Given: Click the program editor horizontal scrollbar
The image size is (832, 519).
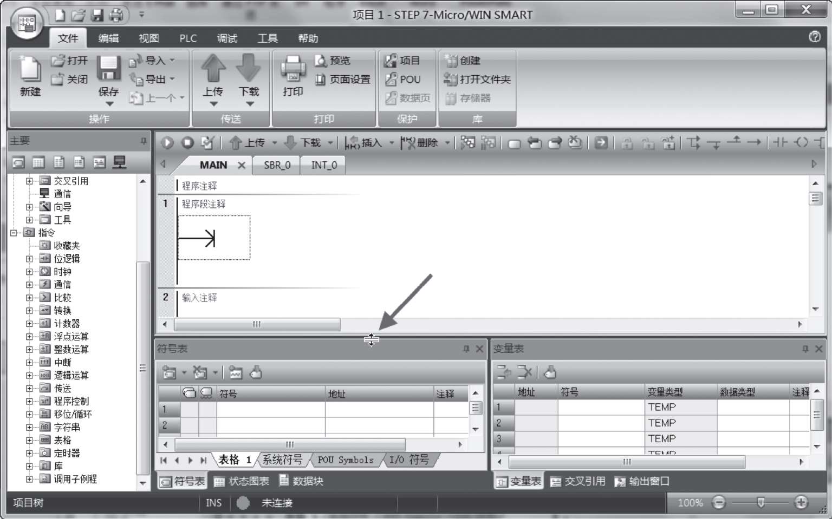Looking at the screenshot, I should (x=257, y=324).
